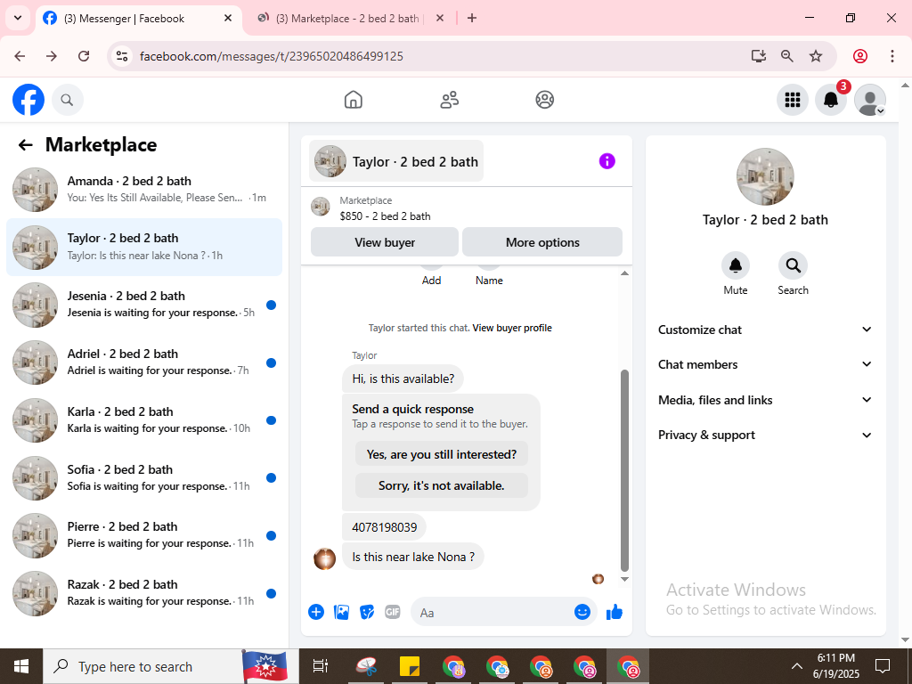Open the Facebook menu grid icon
This screenshot has height=684, width=912.
[x=792, y=100]
